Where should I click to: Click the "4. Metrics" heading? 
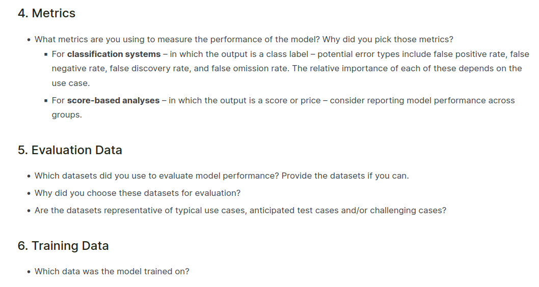46,14
